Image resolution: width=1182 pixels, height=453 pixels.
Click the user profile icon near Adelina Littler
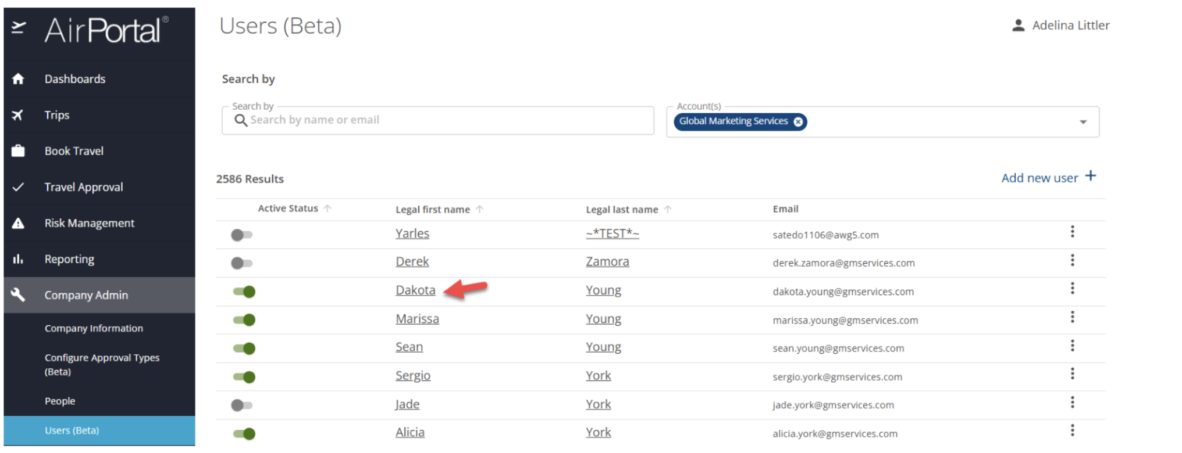click(x=1018, y=26)
